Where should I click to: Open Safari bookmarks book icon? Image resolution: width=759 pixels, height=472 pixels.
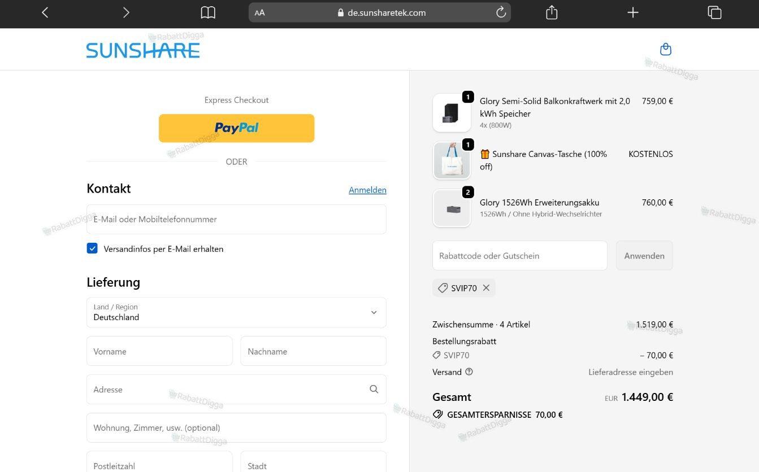point(208,12)
